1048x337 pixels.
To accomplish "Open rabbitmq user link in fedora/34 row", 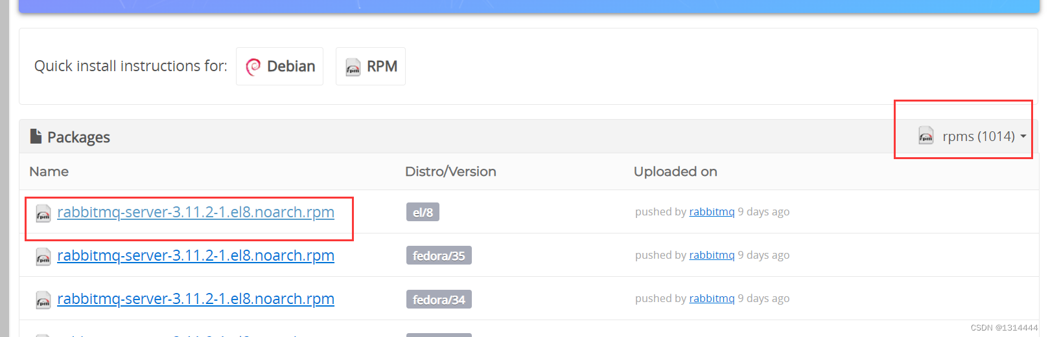I will (712, 298).
